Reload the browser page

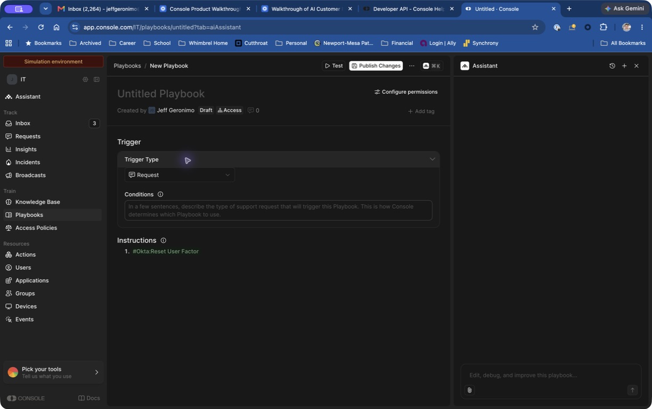tap(40, 27)
